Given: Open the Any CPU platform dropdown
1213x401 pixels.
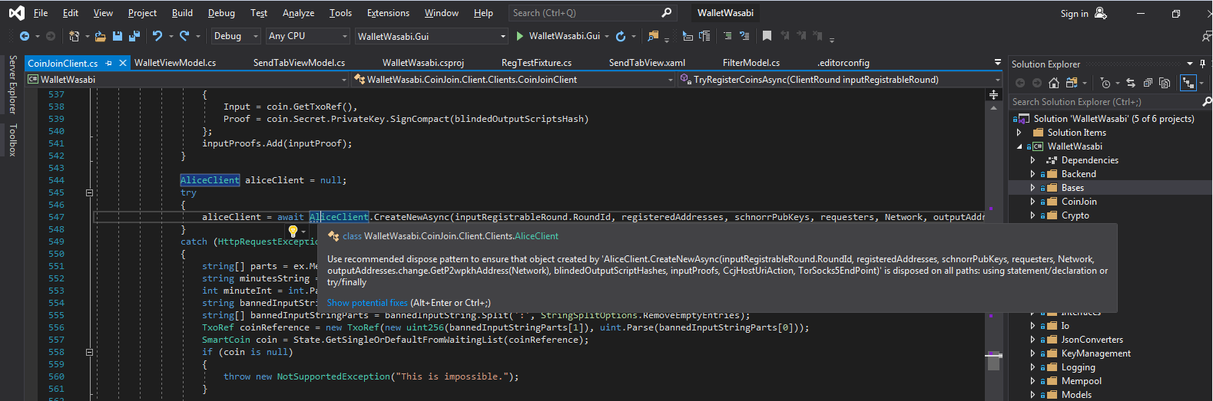Looking at the screenshot, I should 308,36.
